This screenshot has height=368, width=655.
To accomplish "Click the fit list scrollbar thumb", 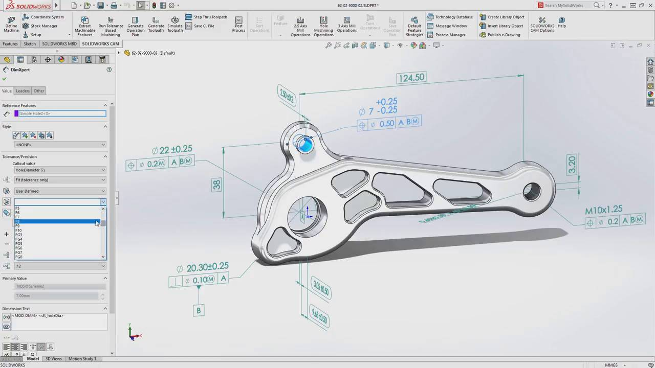I will (103, 223).
